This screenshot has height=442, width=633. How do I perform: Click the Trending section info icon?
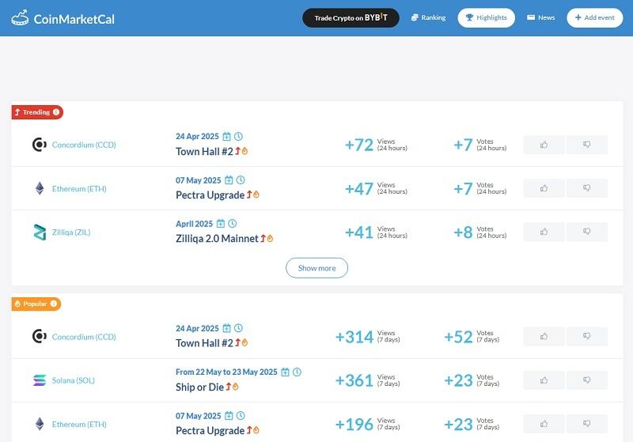pos(56,112)
